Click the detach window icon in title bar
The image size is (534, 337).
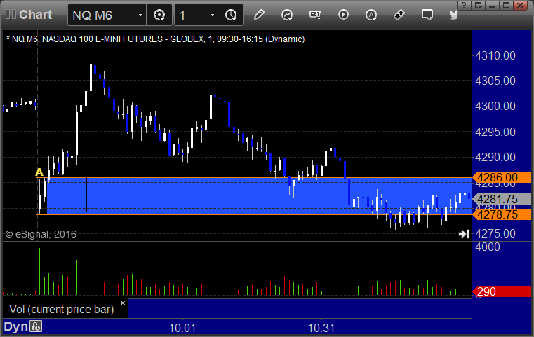(x=478, y=5)
